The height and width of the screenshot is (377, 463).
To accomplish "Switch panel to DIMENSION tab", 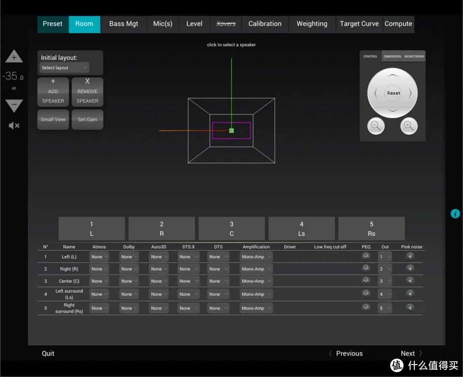I will [x=392, y=57].
